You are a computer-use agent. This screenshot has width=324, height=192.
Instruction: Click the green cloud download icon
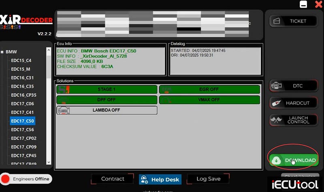click(x=276, y=160)
